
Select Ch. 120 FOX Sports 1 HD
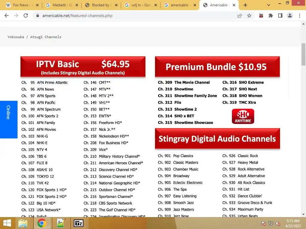(44, 190)
